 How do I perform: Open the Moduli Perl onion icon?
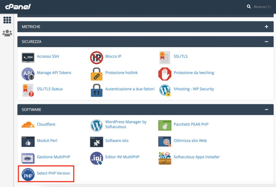(x=28, y=142)
